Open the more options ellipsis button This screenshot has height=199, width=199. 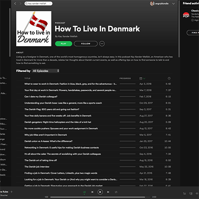pos(102,44)
